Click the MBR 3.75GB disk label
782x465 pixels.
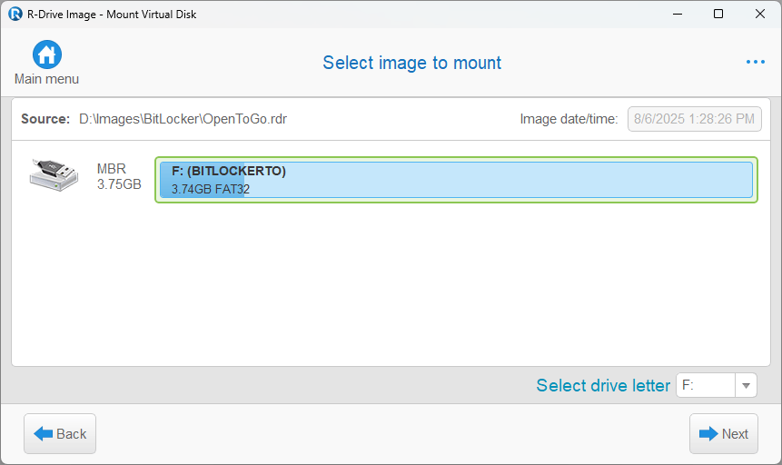tap(119, 176)
